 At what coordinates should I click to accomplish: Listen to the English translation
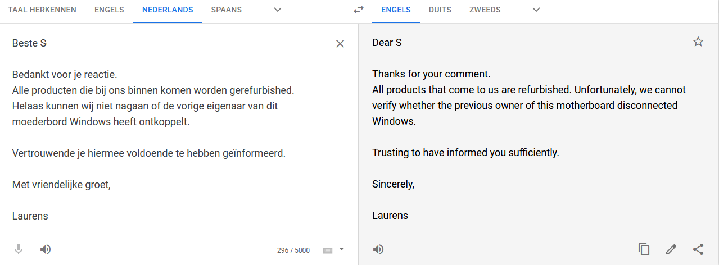tap(378, 249)
